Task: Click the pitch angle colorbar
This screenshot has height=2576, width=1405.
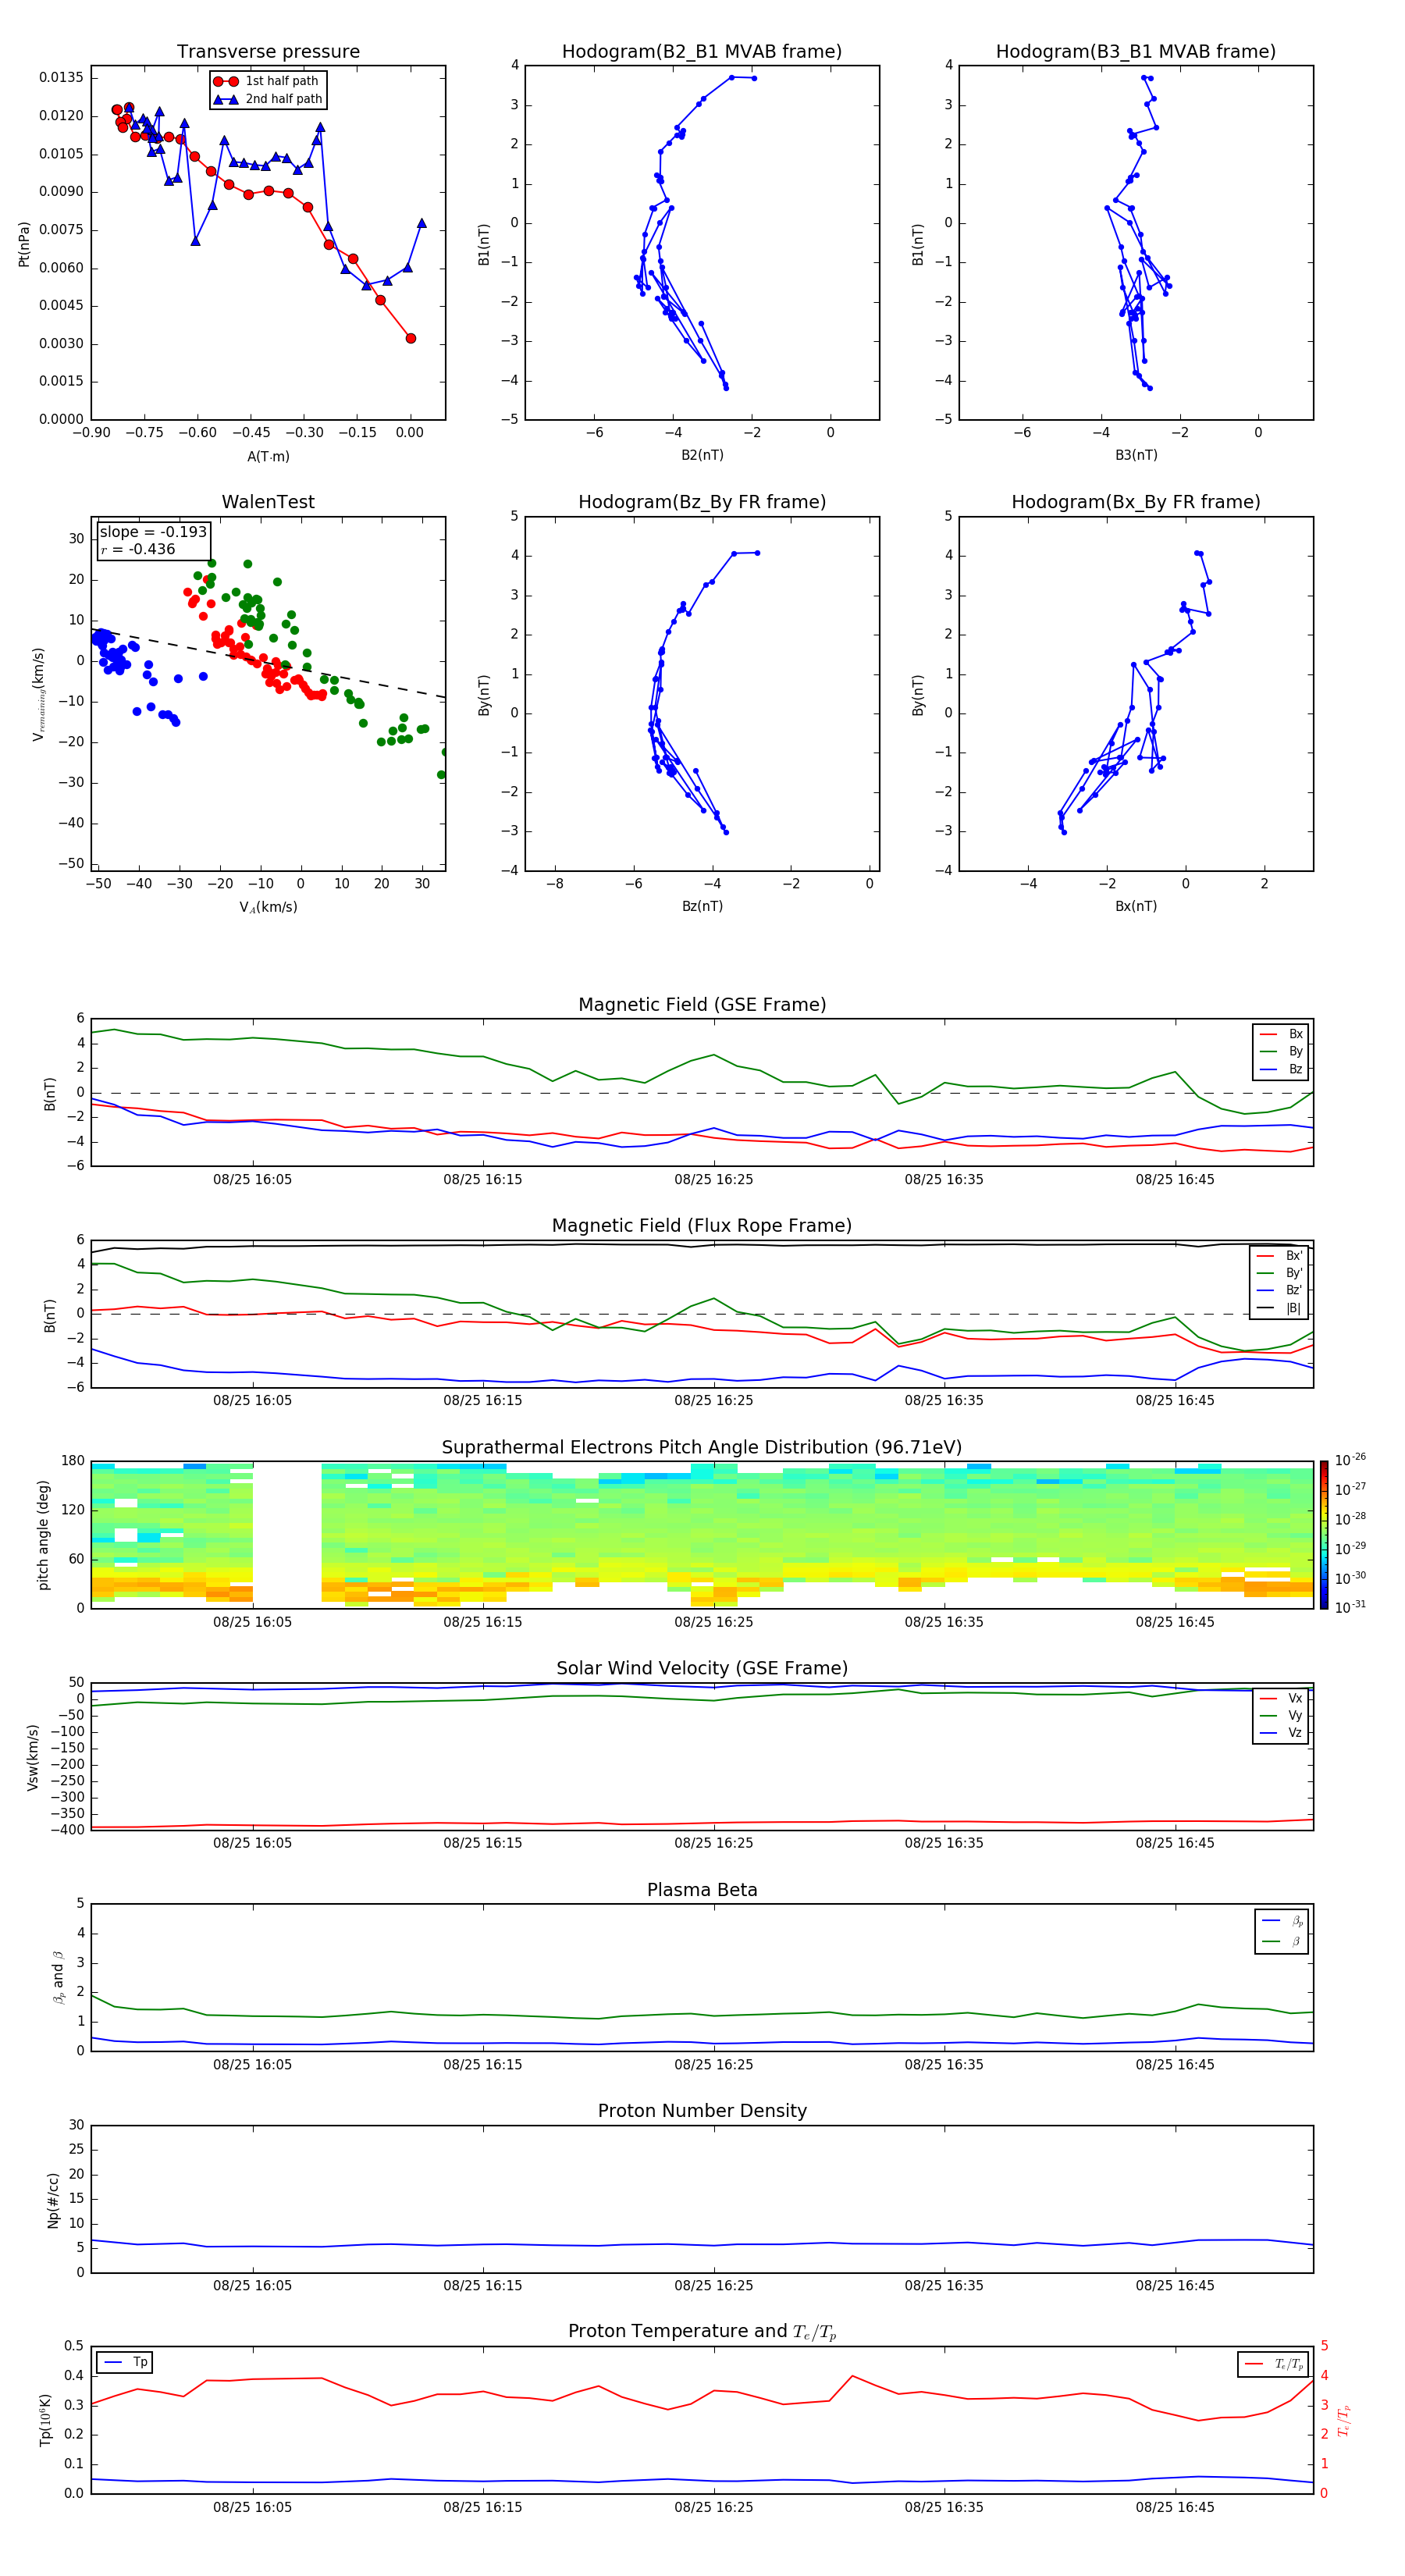Action: 1324,1535
